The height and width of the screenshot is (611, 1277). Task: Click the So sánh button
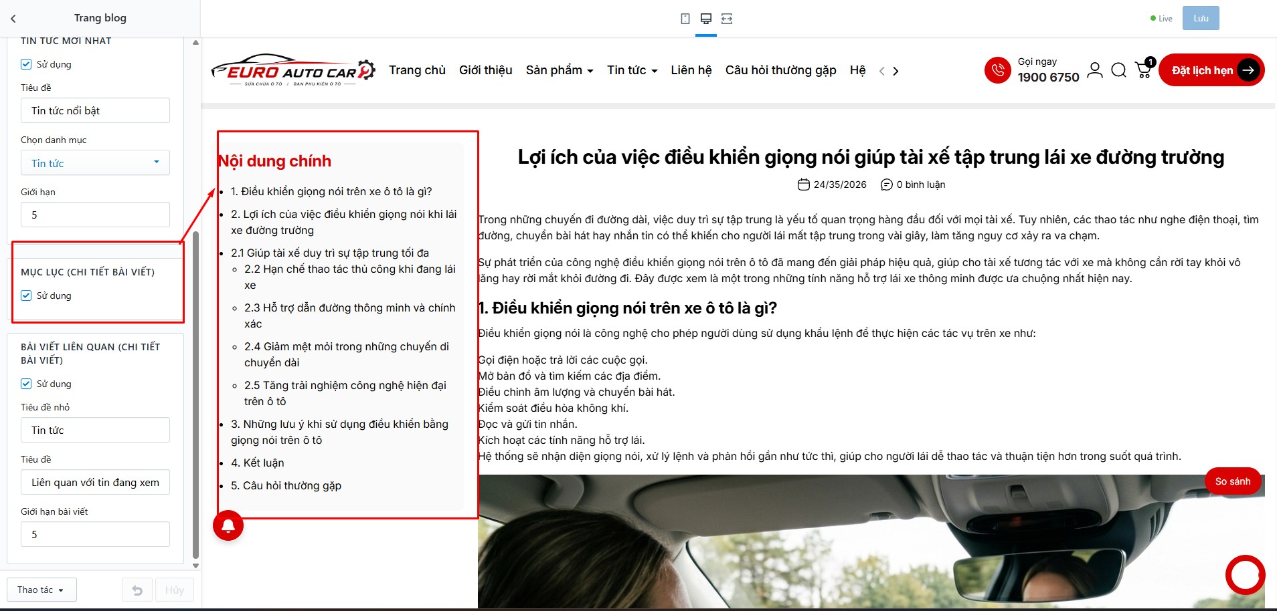(x=1233, y=481)
